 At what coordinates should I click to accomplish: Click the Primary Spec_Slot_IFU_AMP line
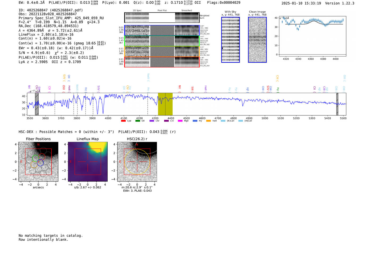coord(61,18)
